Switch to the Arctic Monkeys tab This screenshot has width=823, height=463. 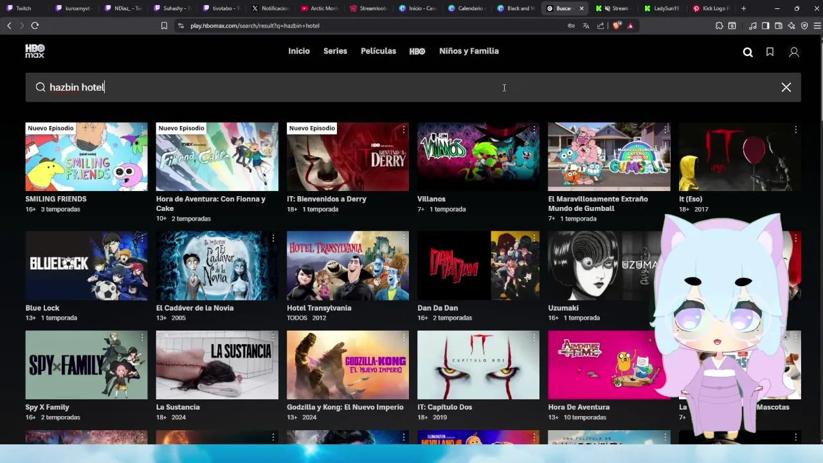pos(320,8)
